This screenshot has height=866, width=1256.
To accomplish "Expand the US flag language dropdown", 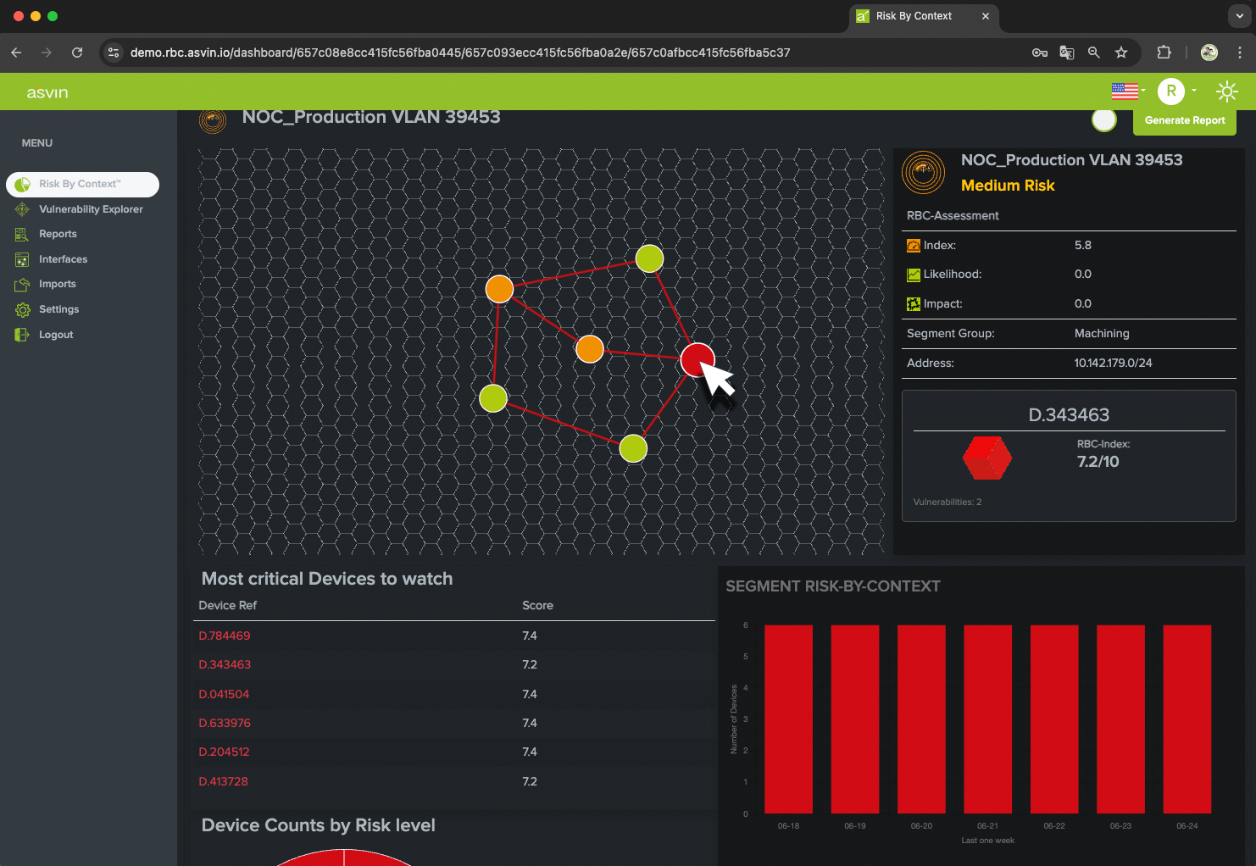I will coord(1127,91).
